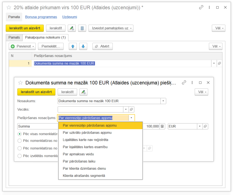
Task: Click the pencil-with-clock posting icon
Action: 71,28
